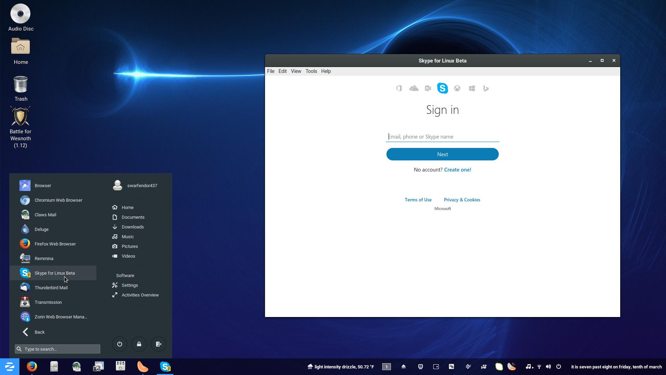Click the Skype logo in service icons row
This screenshot has width=666, height=375.
pyautogui.click(x=442, y=88)
